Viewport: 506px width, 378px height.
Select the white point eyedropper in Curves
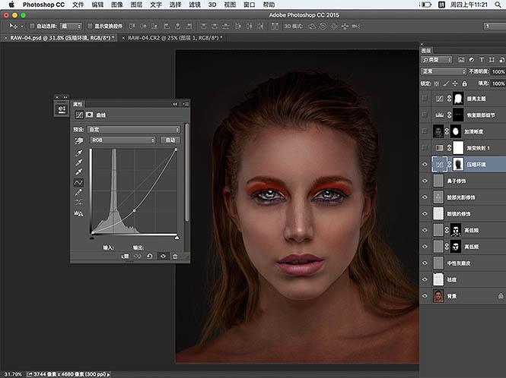tap(78, 172)
